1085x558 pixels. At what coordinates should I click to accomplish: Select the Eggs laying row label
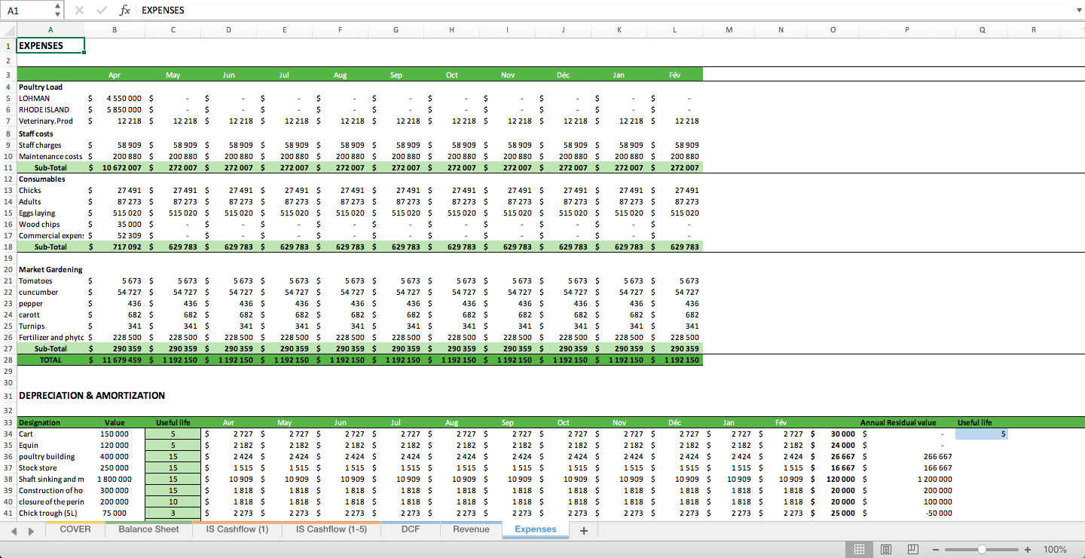(50, 213)
